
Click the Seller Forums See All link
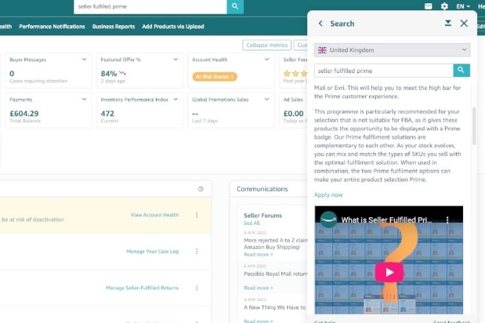pos(252,223)
